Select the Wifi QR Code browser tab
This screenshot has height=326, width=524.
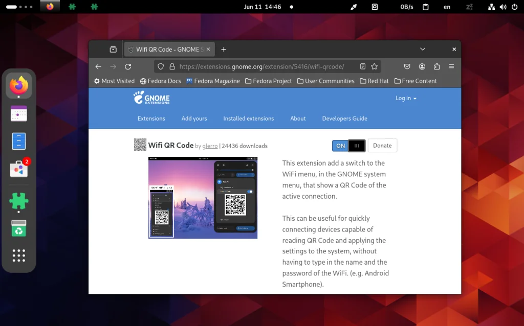(169, 50)
